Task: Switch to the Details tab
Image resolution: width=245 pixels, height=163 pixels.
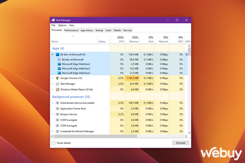Action: [x=117, y=30]
